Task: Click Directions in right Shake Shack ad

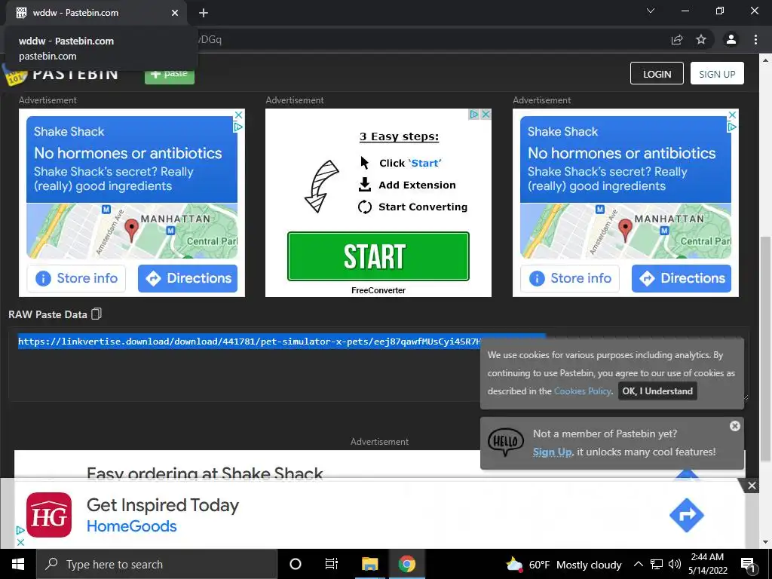Action: tap(682, 279)
